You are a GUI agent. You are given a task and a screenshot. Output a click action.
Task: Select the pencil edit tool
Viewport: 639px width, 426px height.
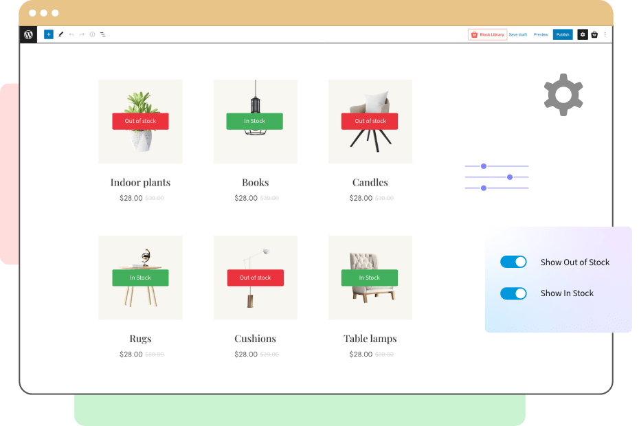(60, 34)
